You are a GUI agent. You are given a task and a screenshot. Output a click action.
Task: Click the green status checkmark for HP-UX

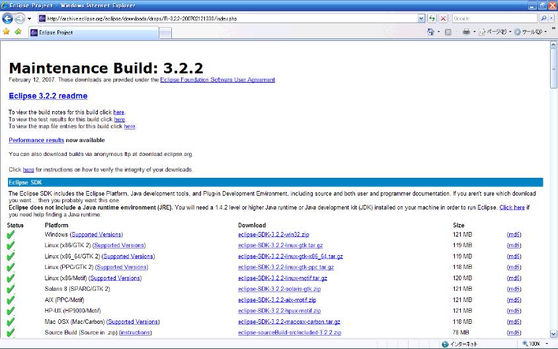tap(11, 311)
